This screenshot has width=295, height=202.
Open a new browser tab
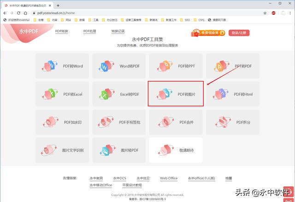(x=58, y=6)
